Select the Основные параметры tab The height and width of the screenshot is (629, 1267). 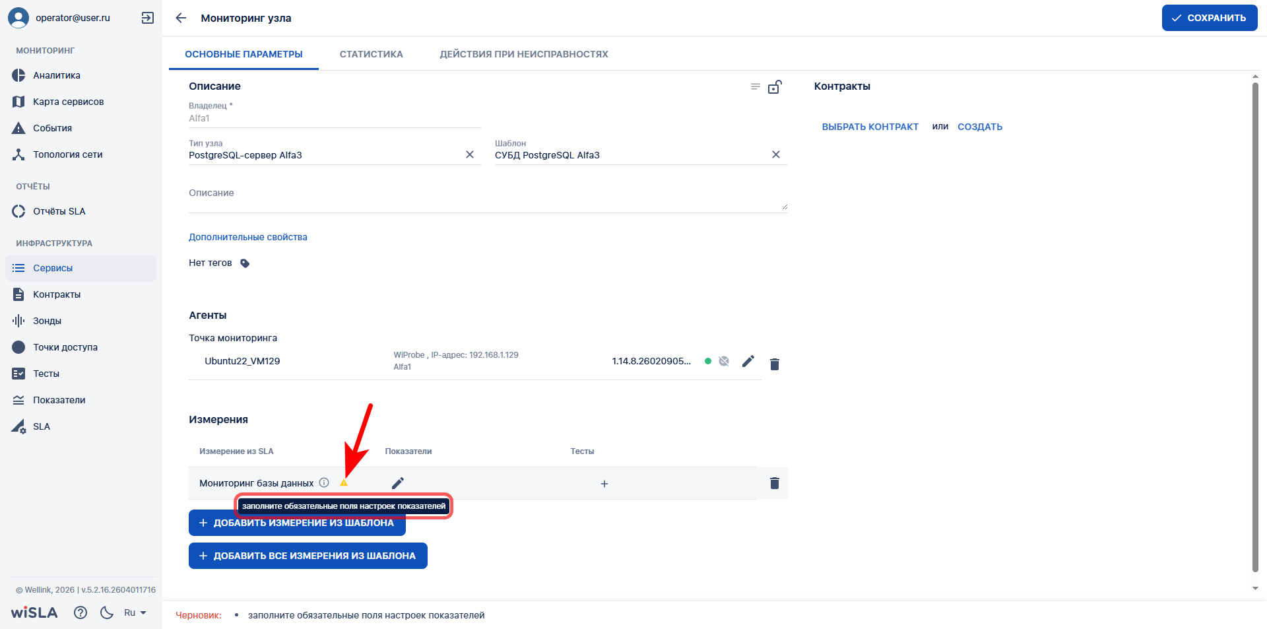[x=244, y=54]
